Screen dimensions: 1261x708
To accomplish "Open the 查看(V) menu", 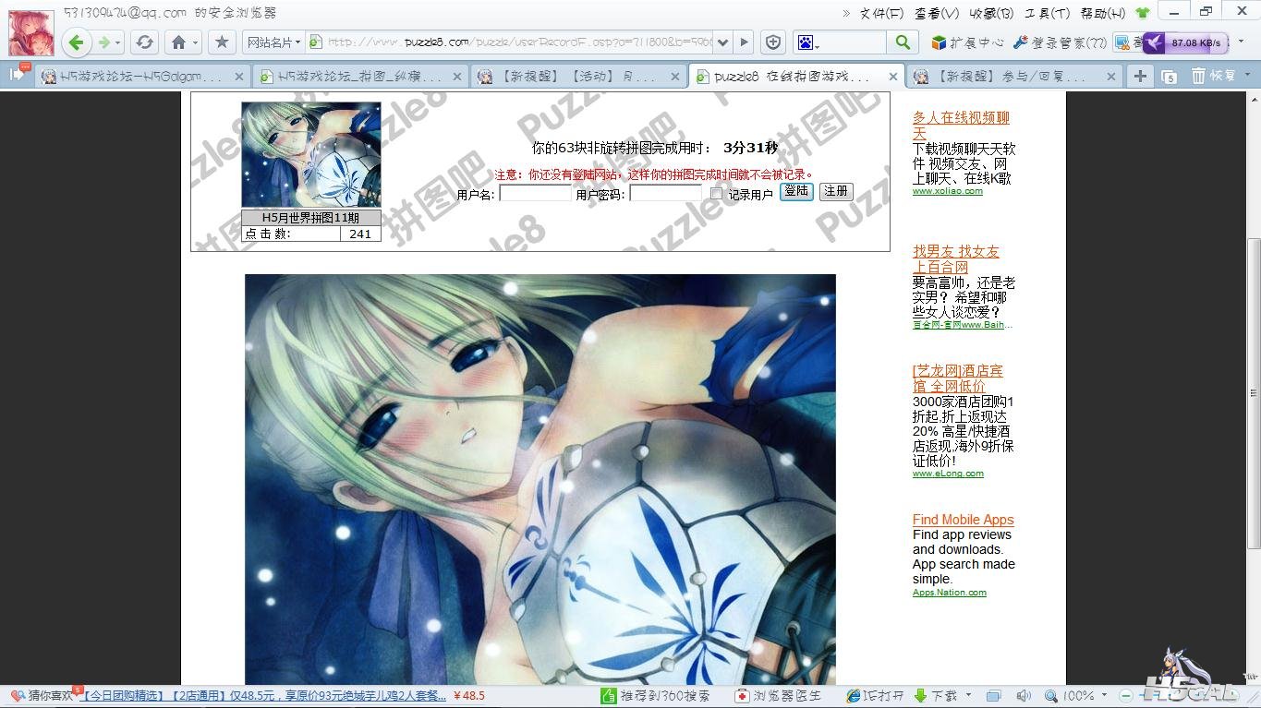I will click(x=937, y=13).
